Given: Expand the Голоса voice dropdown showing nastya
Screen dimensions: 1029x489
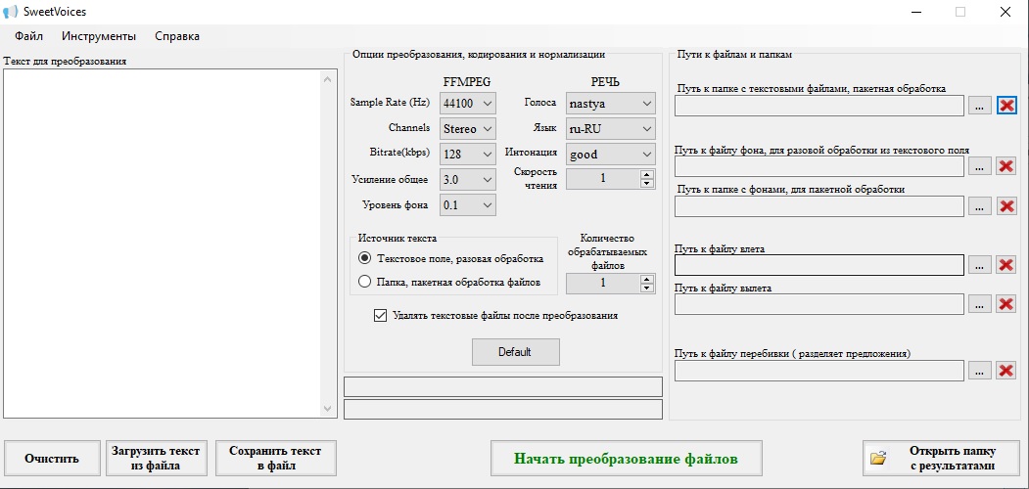Looking at the screenshot, I should tap(610, 104).
